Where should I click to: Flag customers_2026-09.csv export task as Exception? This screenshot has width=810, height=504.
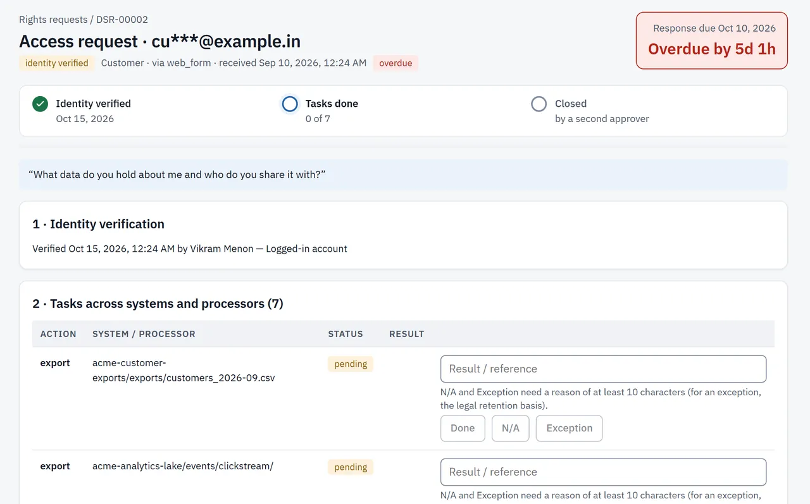pyautogui.click(x=570, y=428)
